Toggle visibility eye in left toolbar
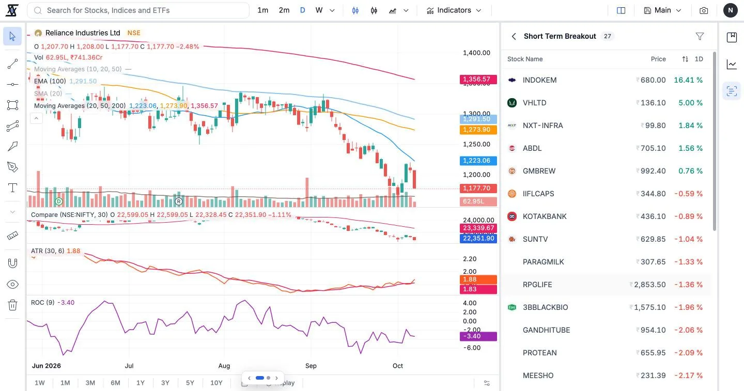The image size is (744, 391). coord(12,285)
